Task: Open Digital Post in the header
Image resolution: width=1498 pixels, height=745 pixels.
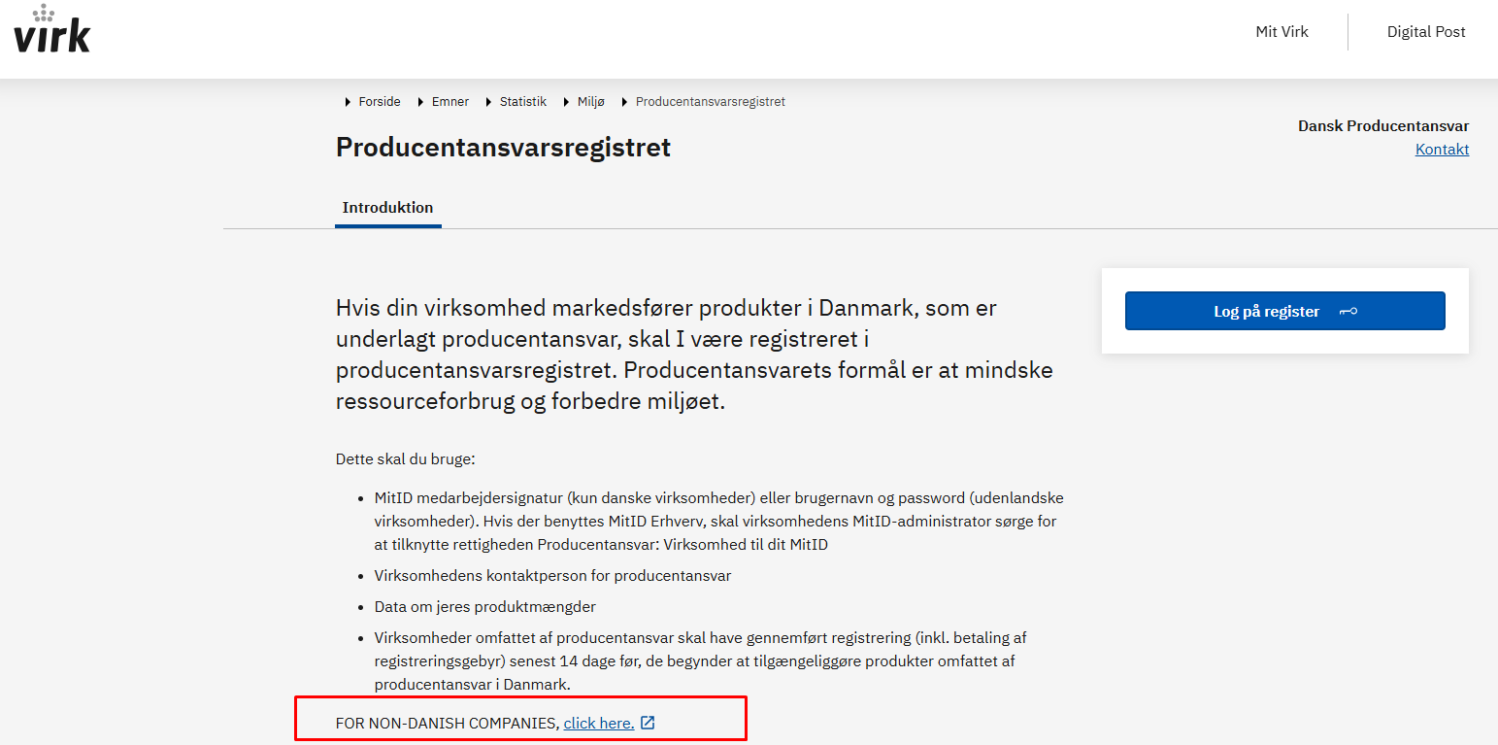Action: [x=1425, y=32]
